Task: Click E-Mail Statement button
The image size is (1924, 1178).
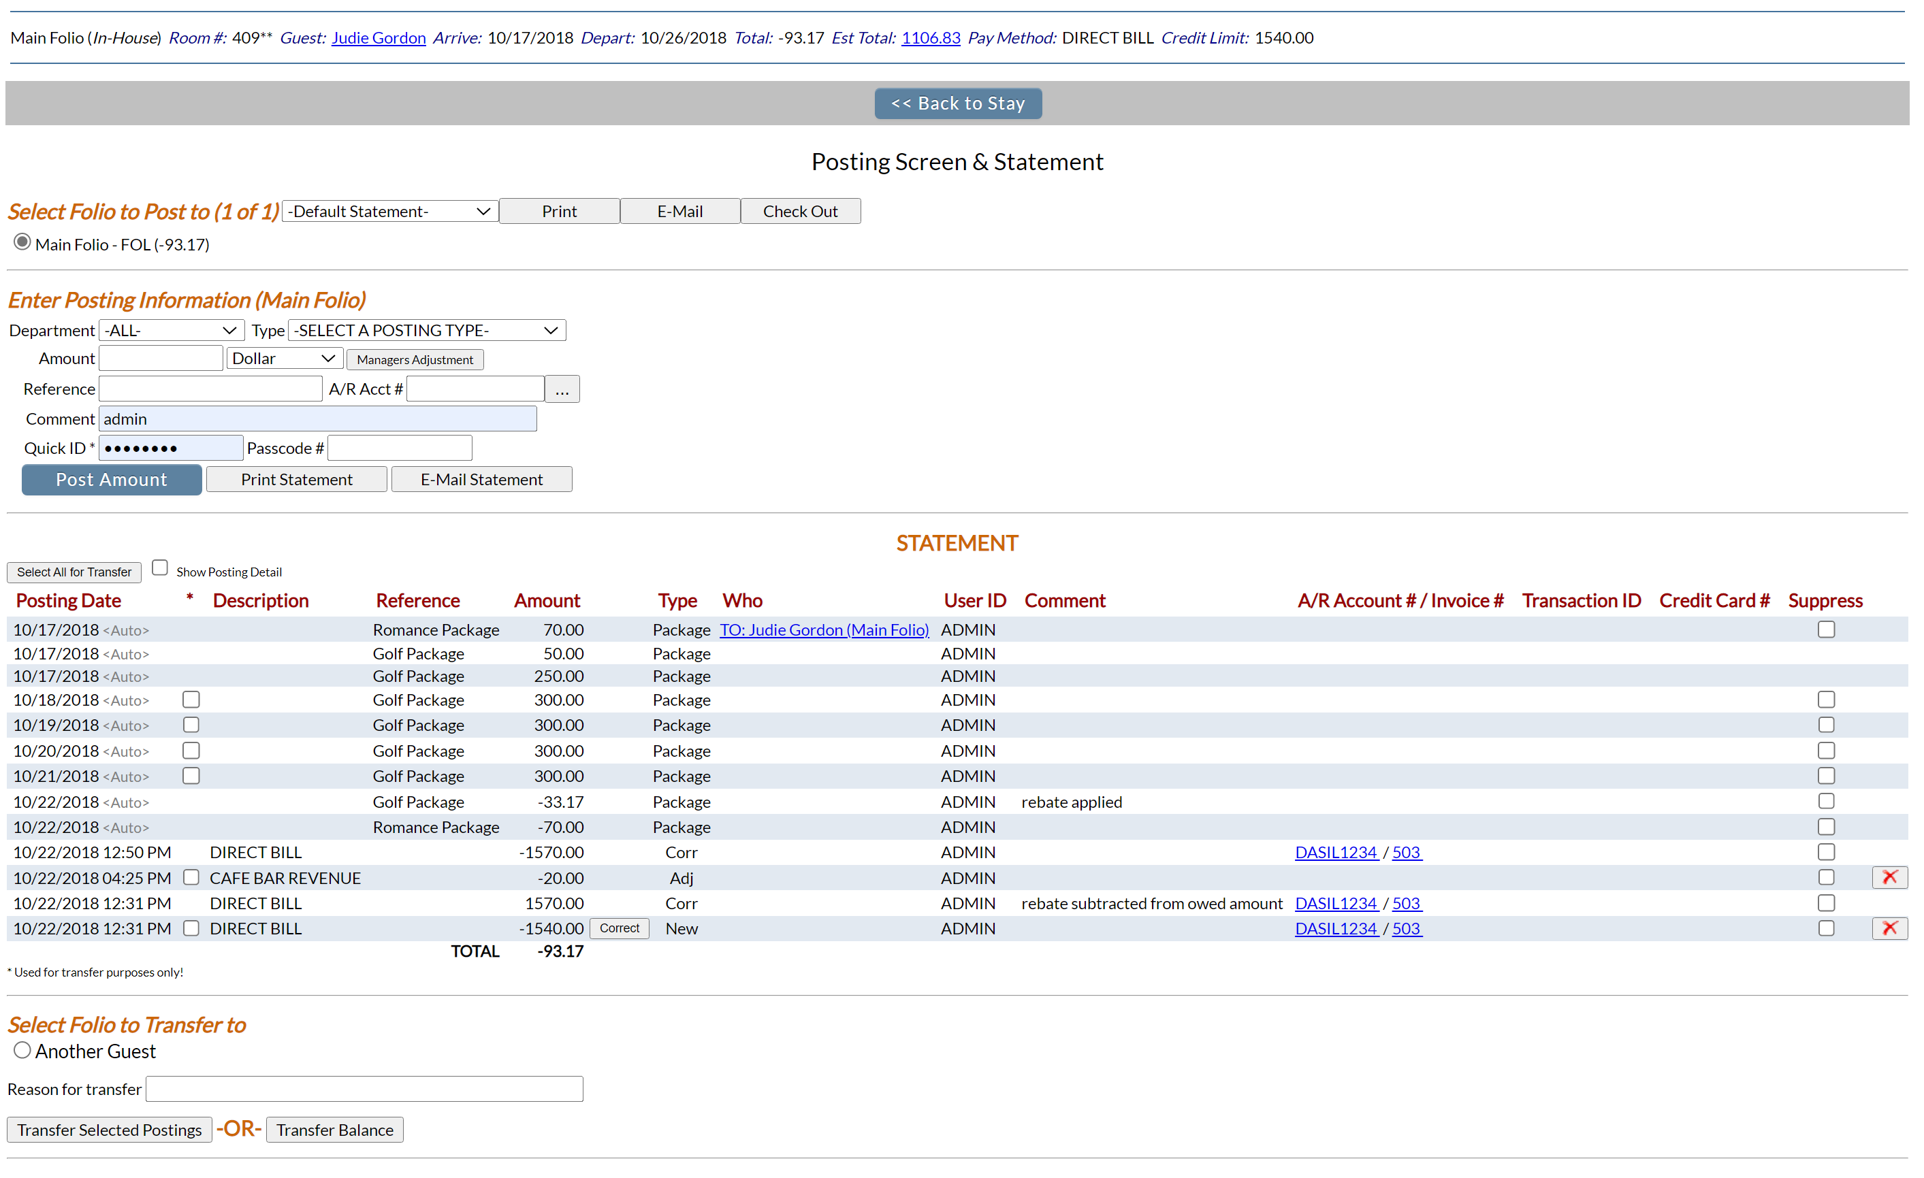Action: point(481,480)
